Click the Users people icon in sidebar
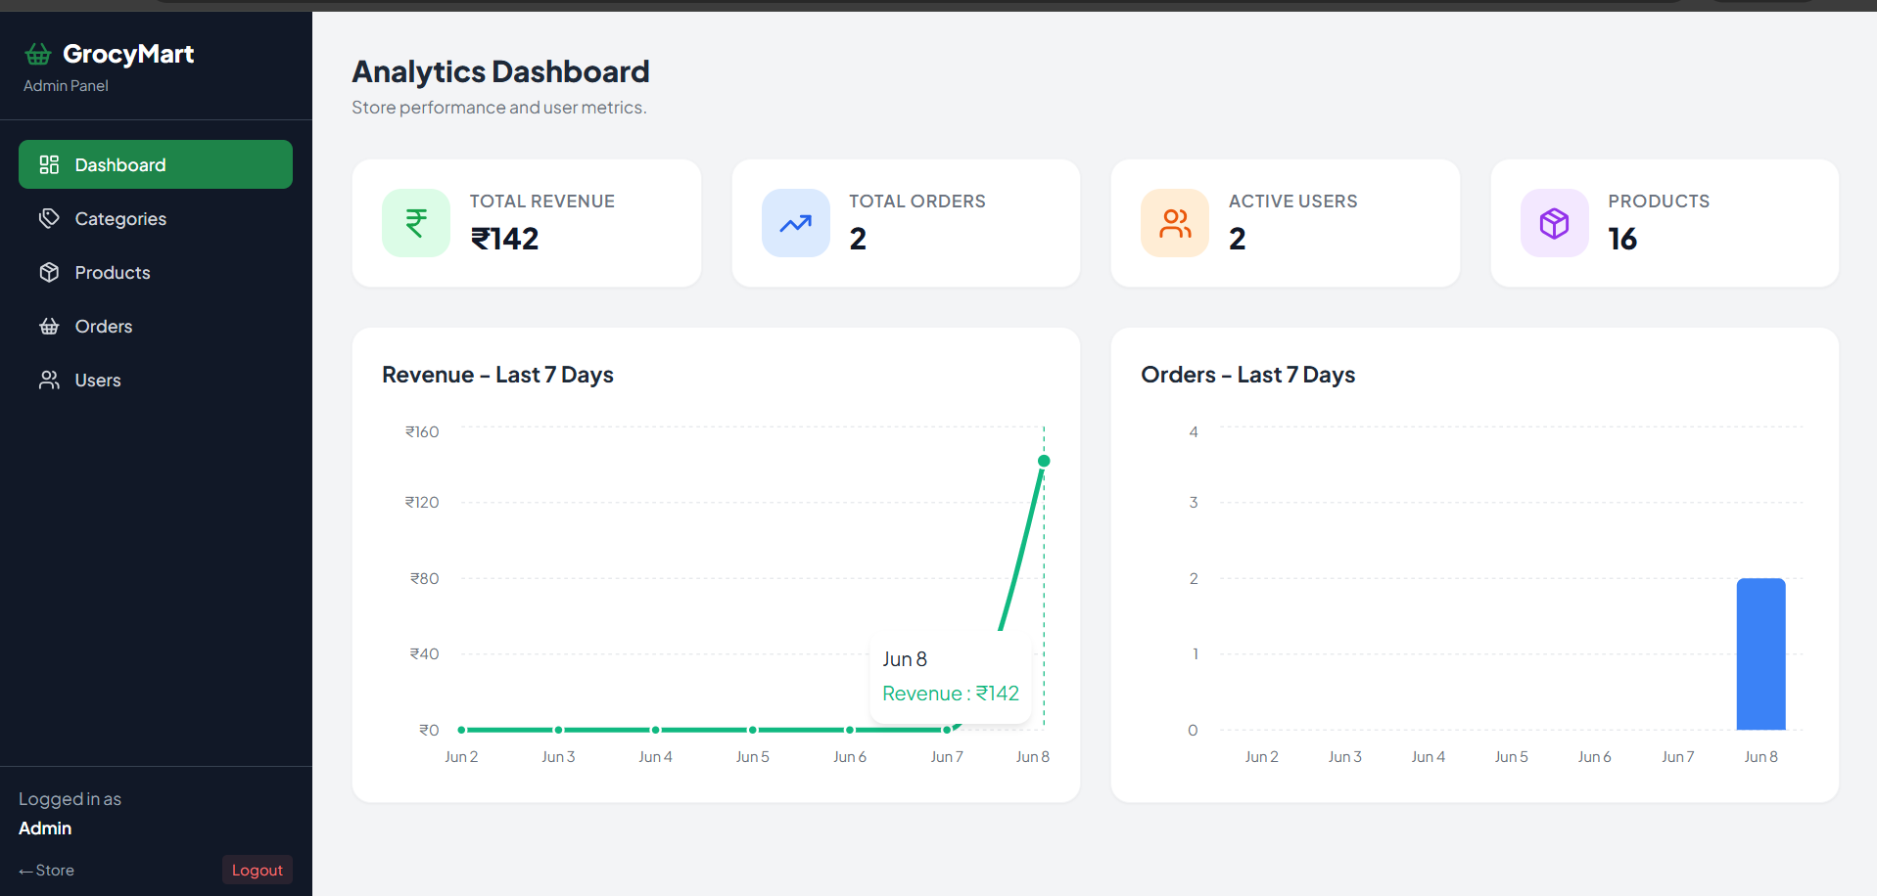The width and height of the screenshot is (1877, 896). 49,380
